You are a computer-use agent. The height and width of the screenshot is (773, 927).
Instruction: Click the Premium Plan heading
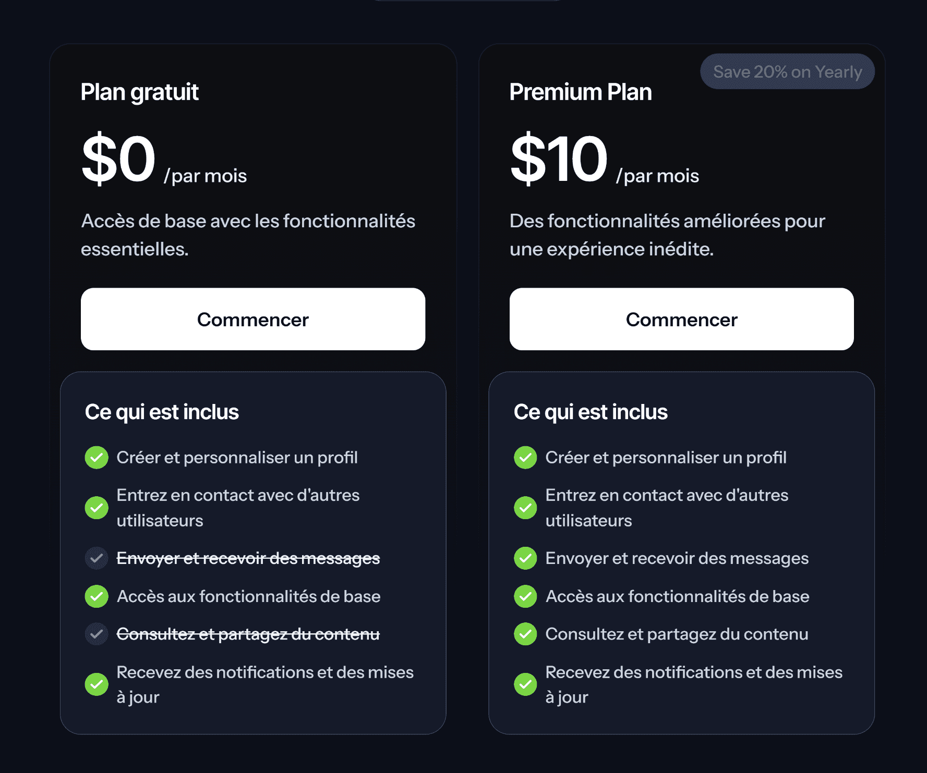(x=581, y=92)
